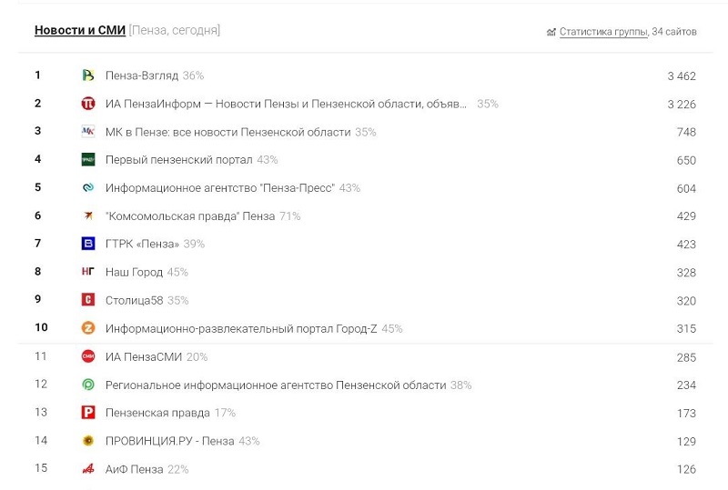728x490 pixels.
Task: Click the Город-Z orange Z icon
Action: 88,328
